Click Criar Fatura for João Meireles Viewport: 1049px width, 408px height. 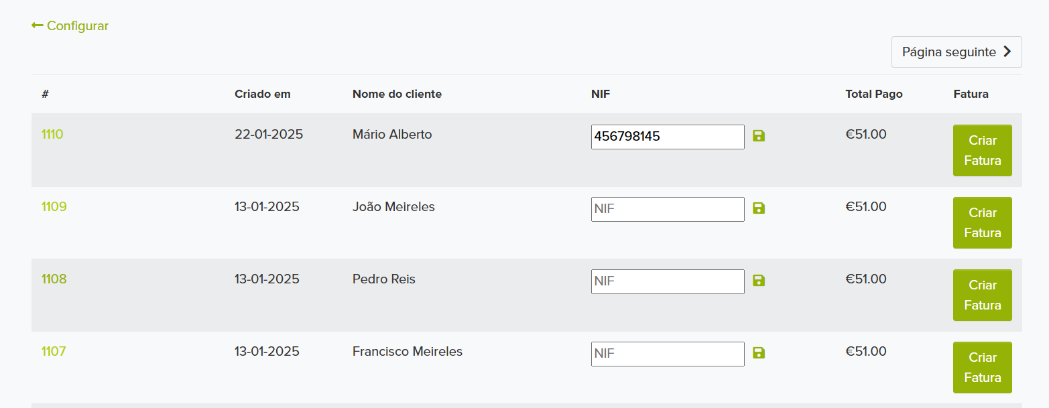click(x=983, y=222)
